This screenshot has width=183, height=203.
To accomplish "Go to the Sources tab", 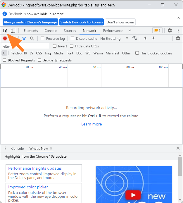I will pyautogui.click(x=70, y=31).
